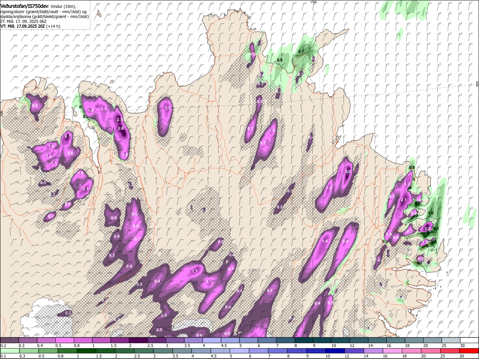Pick the bright red lower swatch after 30
Image resolution: width=479 pixels, height=359 pixels.
coord(469,351)
